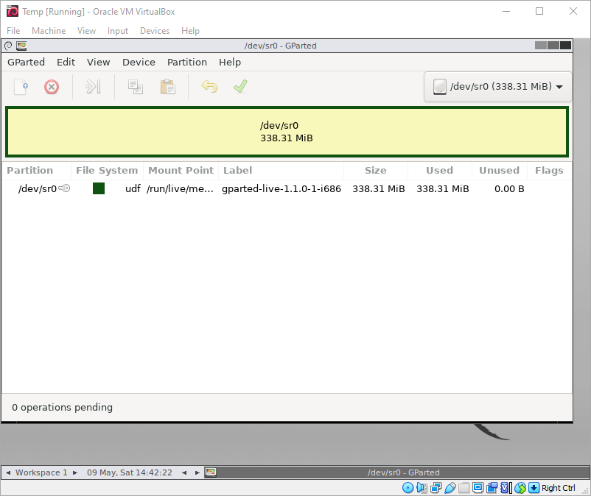Viewport: 591px width, 496px height.
Task: Click the light gray GParted titlebar button
Action: pyautogui.click(x=540, y=46)
